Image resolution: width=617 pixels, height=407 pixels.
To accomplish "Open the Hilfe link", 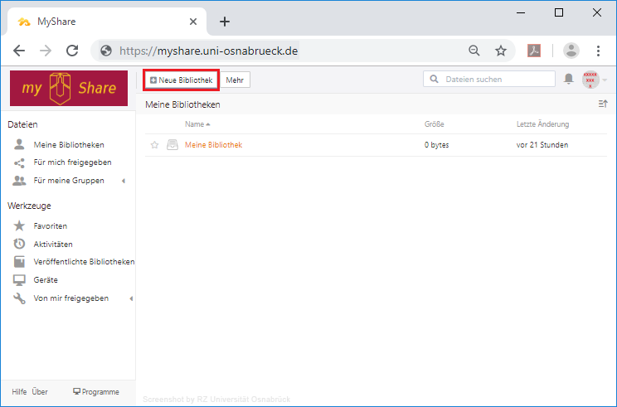I will (x=19, y=392).
